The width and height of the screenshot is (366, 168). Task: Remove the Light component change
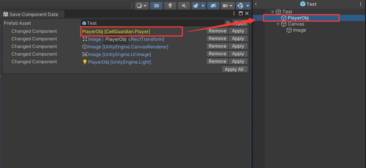click(x=217, y=61)
